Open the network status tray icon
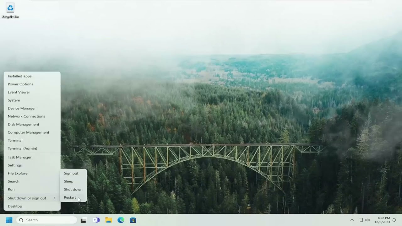This screenshot has width=402, height=226. (x=361, y=220)
